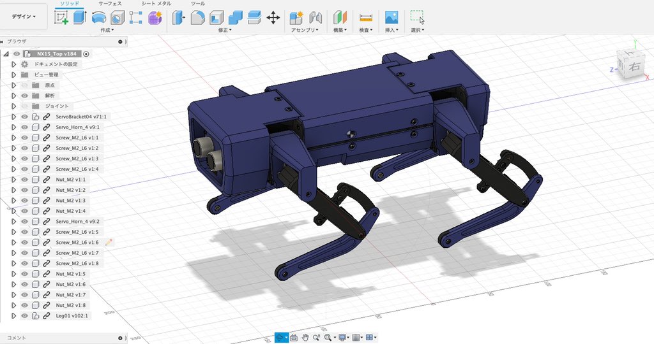This screenshot has width=654, height=344.
Task: Select the window Selection tool
Action: click(x=417, y=17)
